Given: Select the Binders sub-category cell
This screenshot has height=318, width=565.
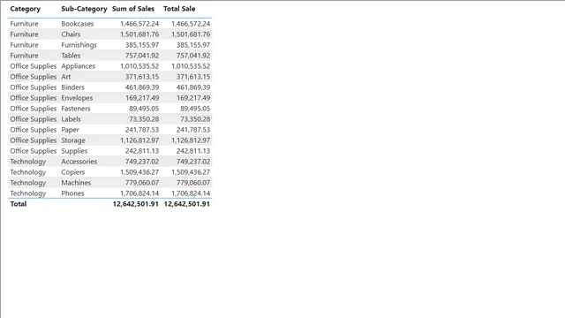Looking at the screenshot, I should coord(72,87).
